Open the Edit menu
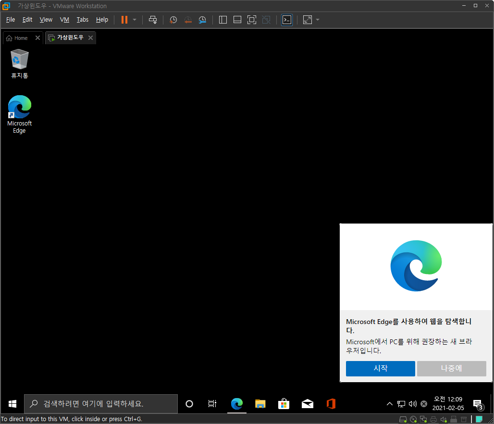The width and height of the screenshot is (494, 424). click(27, 20)
